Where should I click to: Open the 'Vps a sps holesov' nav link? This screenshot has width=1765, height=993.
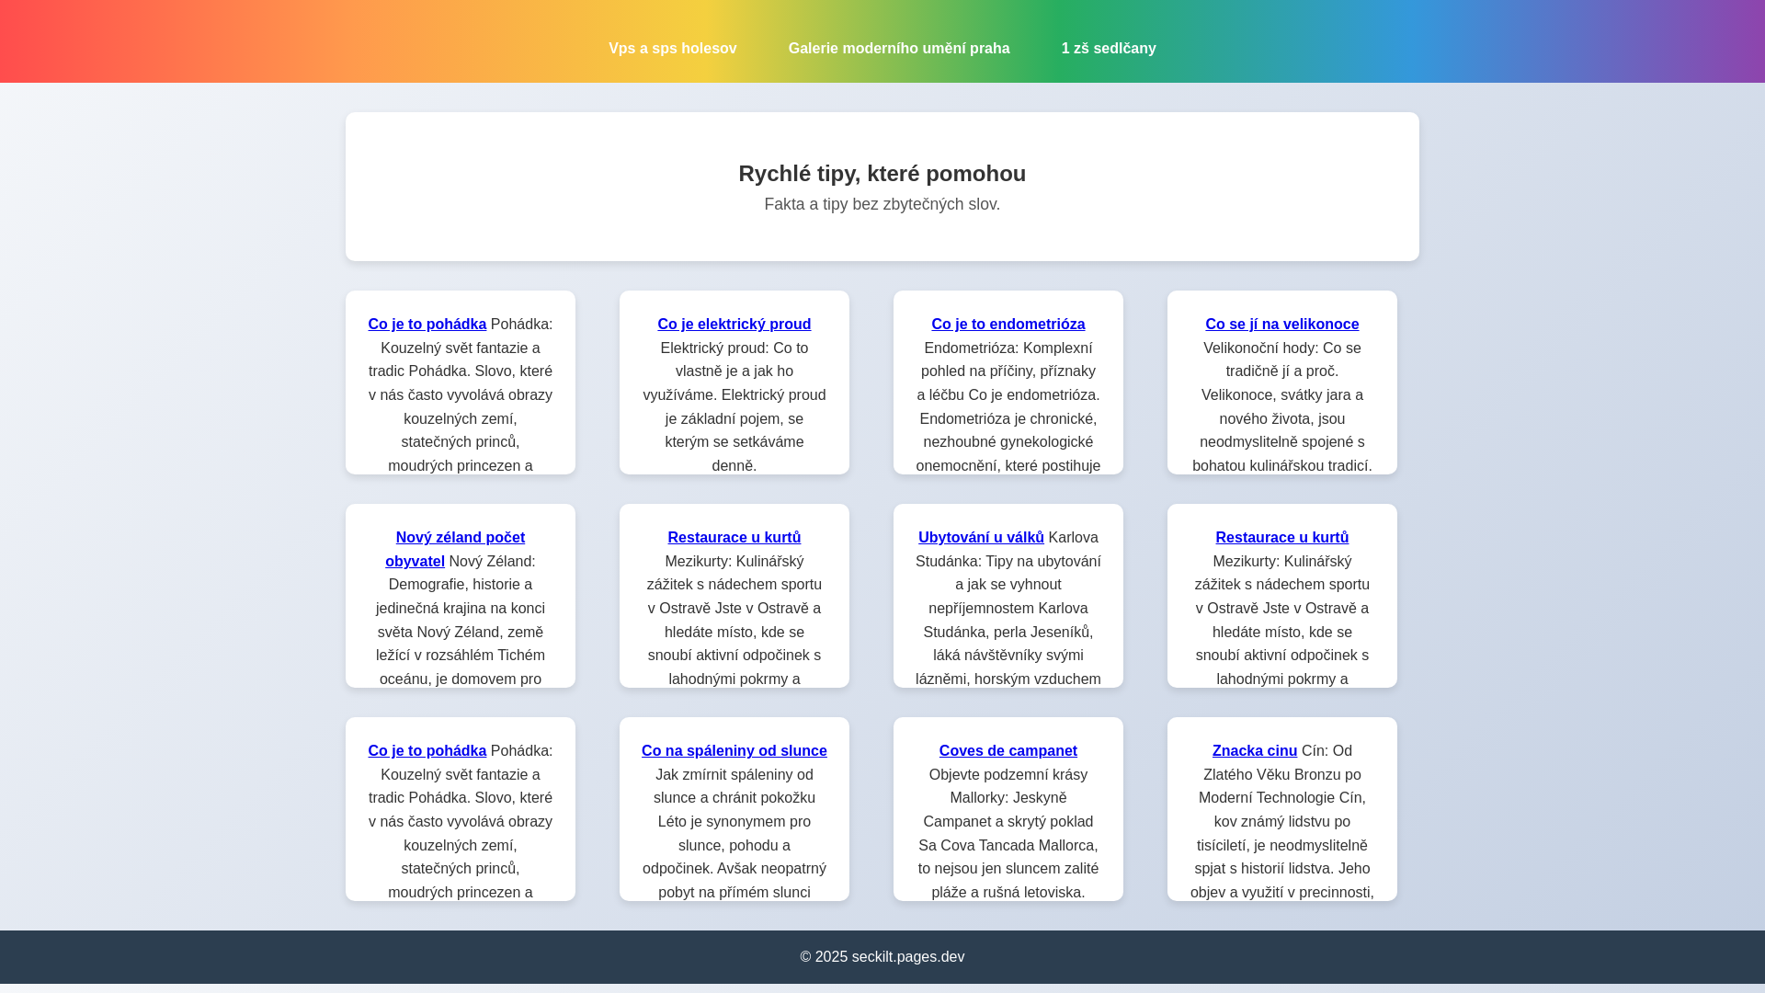672,49
